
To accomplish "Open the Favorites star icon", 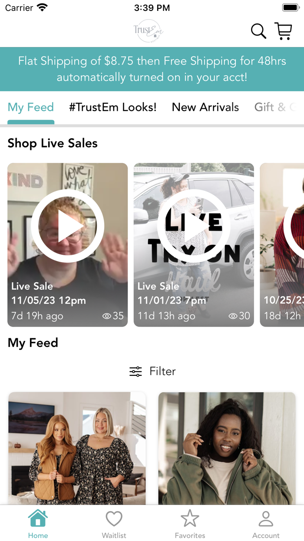I will (x=190, y=518).
